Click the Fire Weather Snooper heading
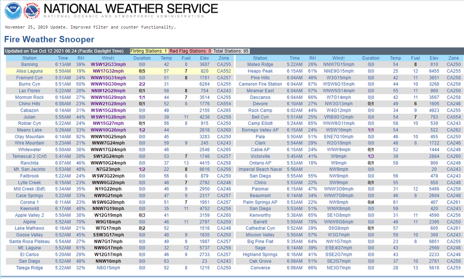 pos(49,39)
